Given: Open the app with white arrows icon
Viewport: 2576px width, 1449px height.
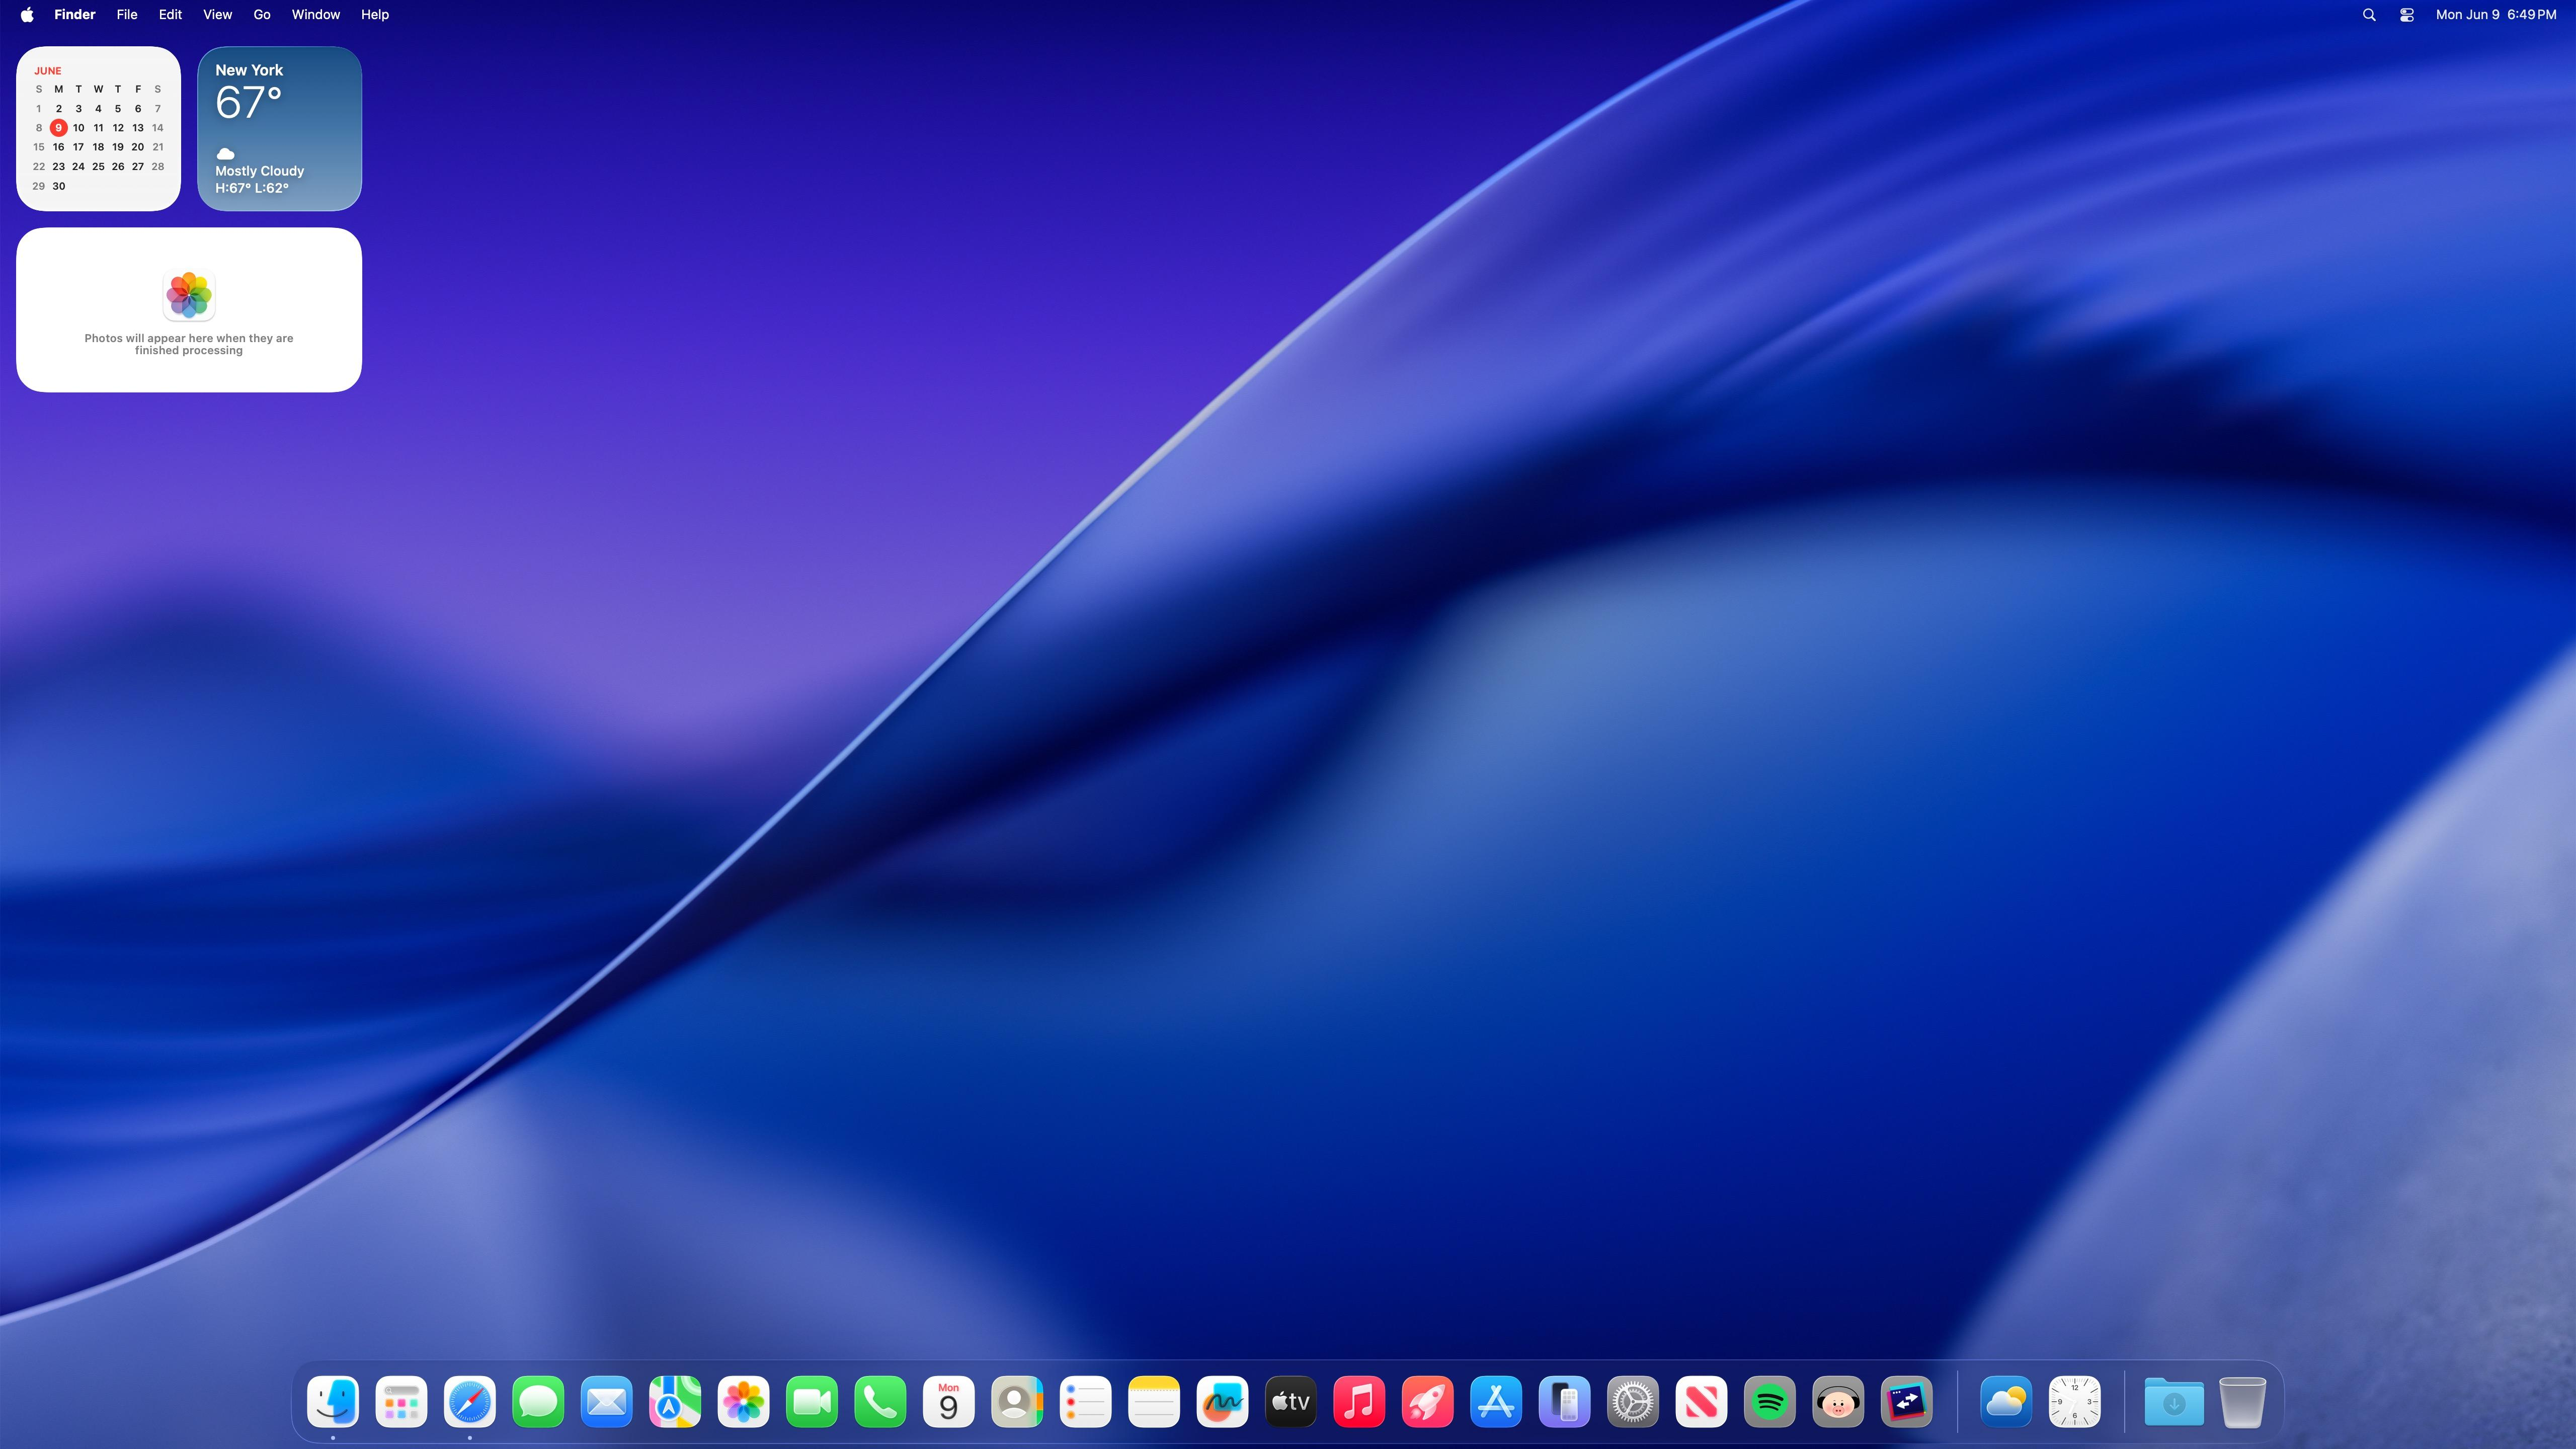Looking at the screenshot, I should [1906, 1402].
